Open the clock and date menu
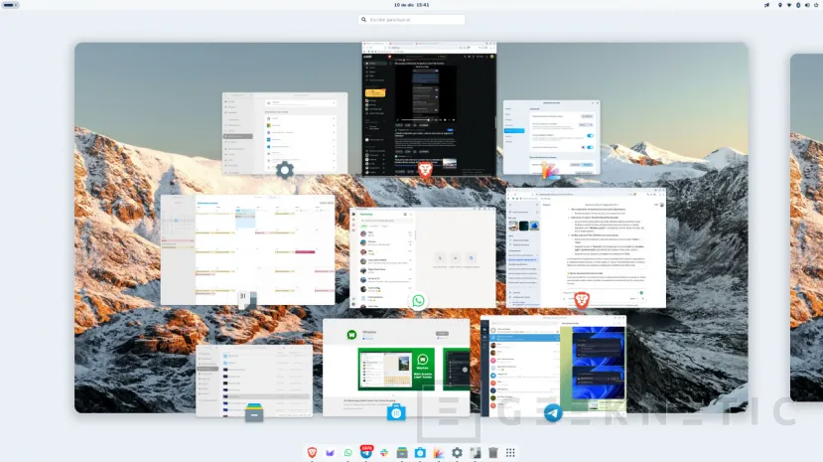Image resolution: width=823 pixels, height=462 pixels. [x=411, y=5]
